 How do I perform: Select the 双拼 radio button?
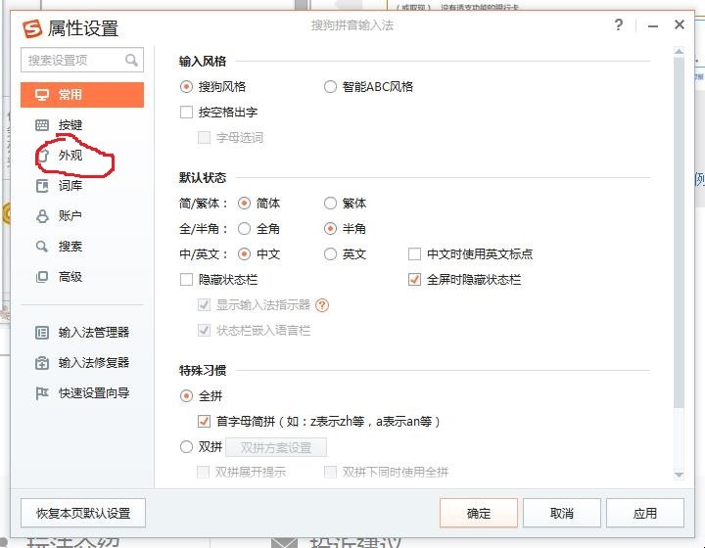tap(186, 447)
